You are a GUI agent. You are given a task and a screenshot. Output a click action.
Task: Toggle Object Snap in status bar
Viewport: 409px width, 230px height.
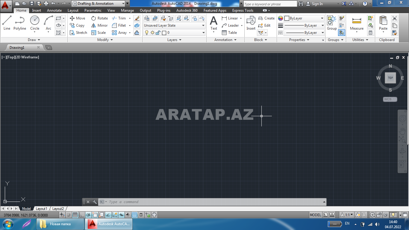coord(95,215)
